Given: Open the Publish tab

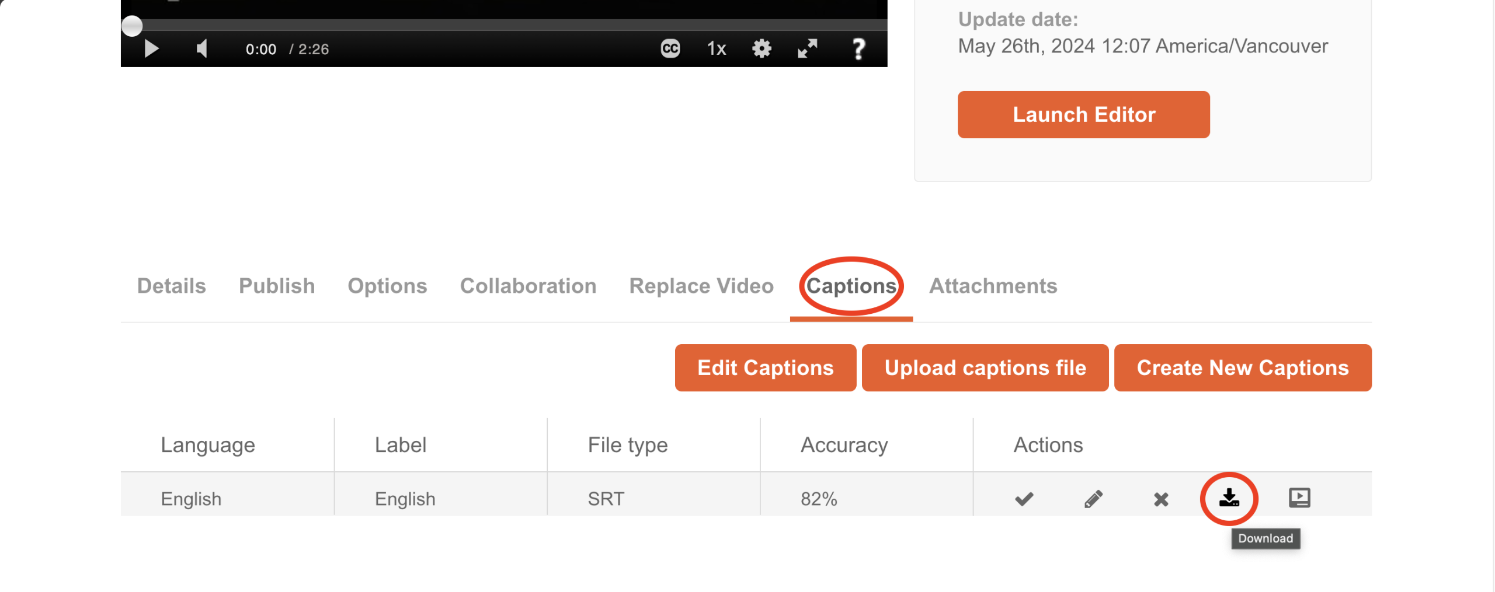Looking at the screenshot, I should 277,286.
